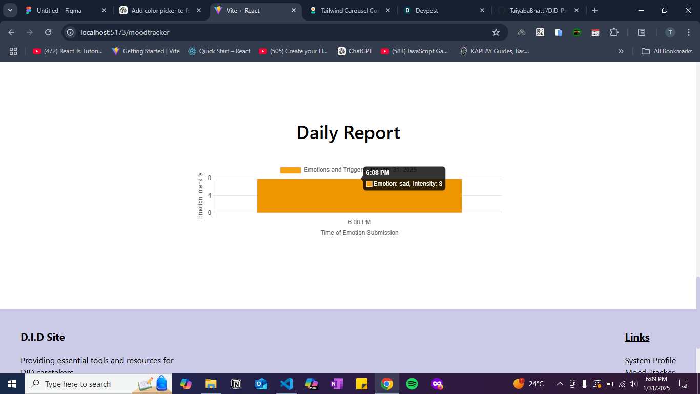Reload the moodtracker page

(x=48, y=32)
